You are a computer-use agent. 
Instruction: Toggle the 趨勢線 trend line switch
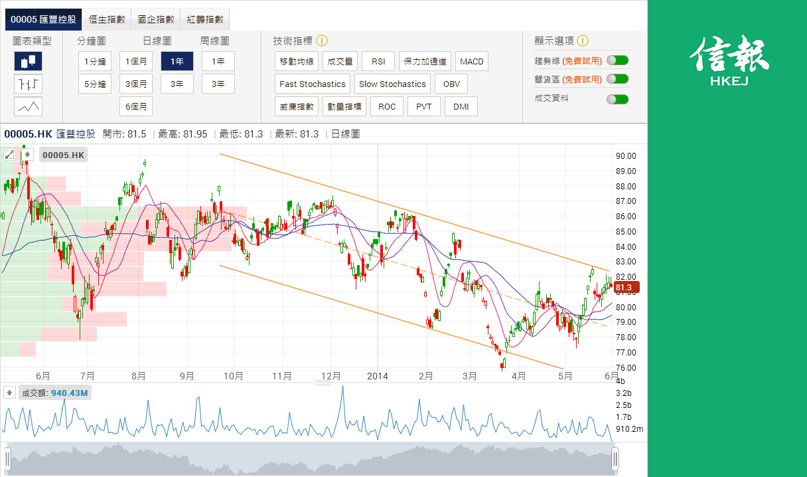(617, 60)
